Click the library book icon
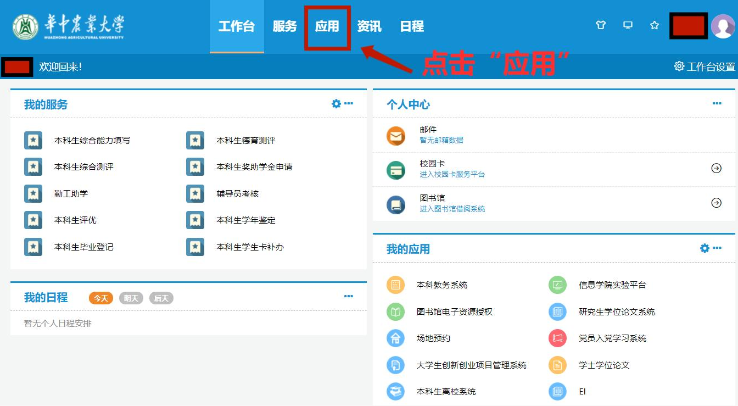This screenshot has width=738, height=406. point(395,204)
